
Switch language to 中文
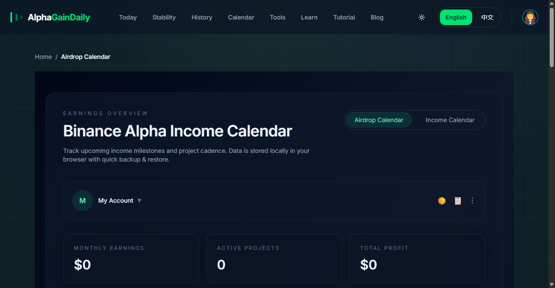(487, 17)
